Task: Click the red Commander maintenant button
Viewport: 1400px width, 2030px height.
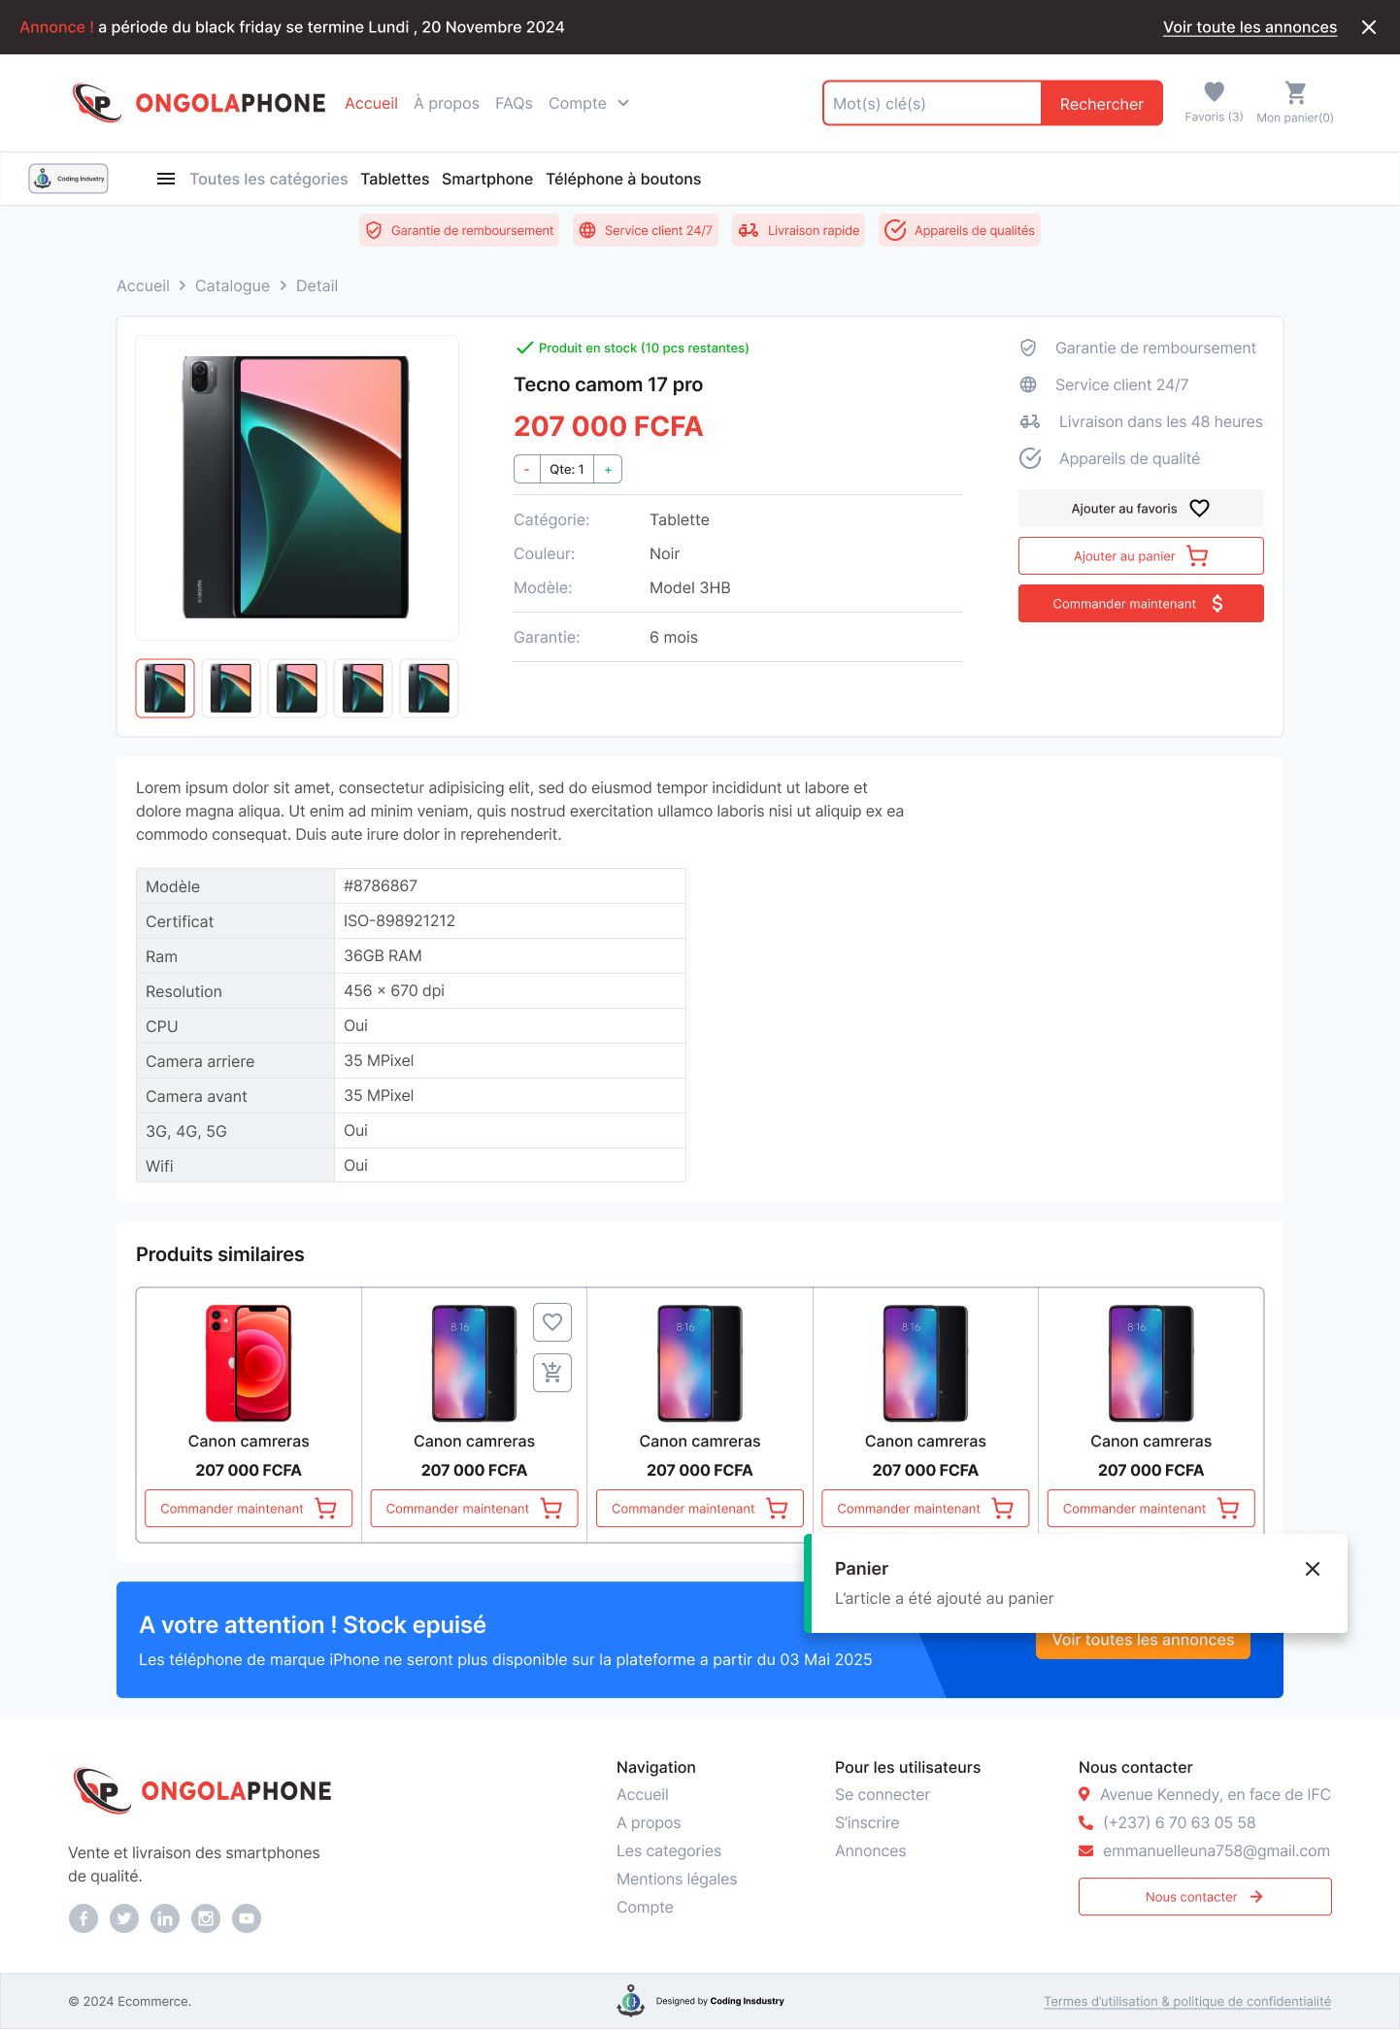Action: [1141, 603]
